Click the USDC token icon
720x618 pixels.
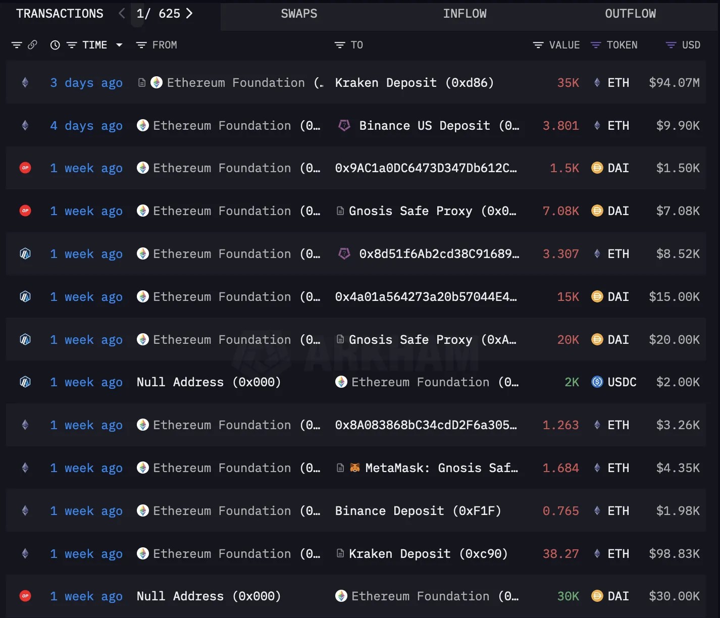coord(597,382)
